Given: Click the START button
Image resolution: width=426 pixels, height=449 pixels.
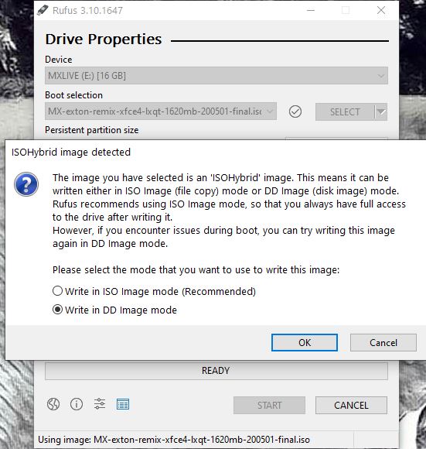Looking at the screenshot, I should point(269,405).
